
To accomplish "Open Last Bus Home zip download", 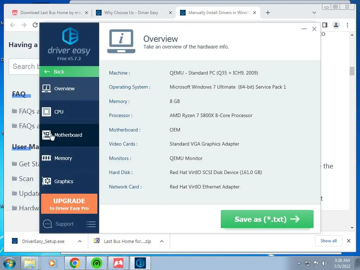I will (123, 241).
